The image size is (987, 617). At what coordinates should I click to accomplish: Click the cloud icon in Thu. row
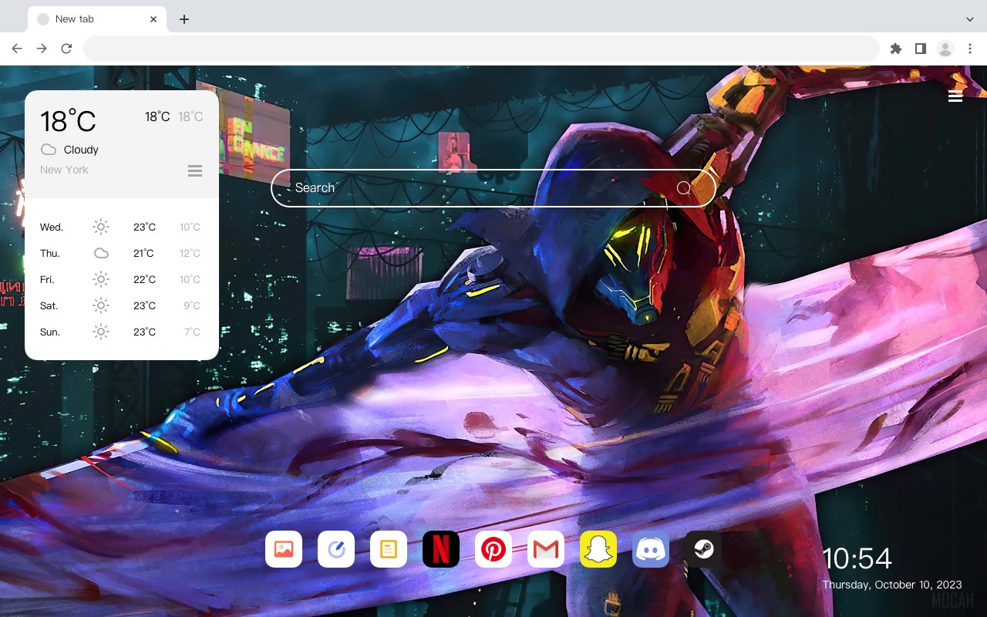(x=101, y=253)
